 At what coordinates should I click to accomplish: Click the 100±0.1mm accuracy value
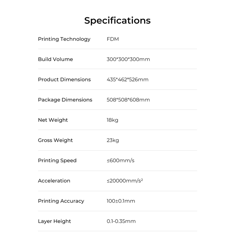[x=121, y=201]
